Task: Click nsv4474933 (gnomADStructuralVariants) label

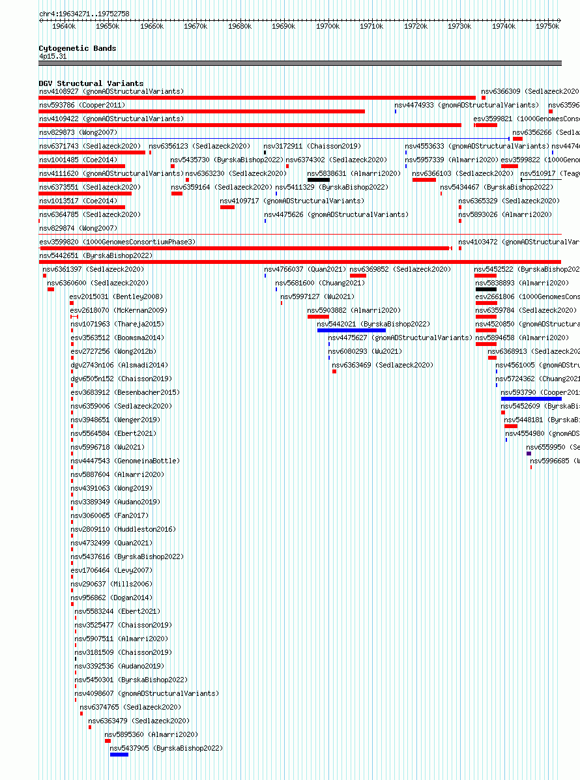Action: coord(467,106)
